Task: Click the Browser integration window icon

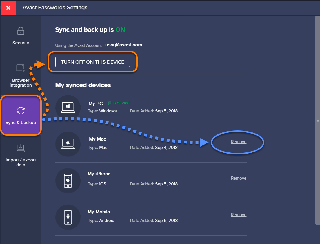Action: click(x=21, y=68)
